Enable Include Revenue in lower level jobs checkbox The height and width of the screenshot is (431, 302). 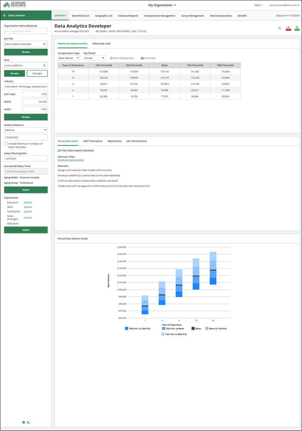pyautogui.click(x=6, y=144)
